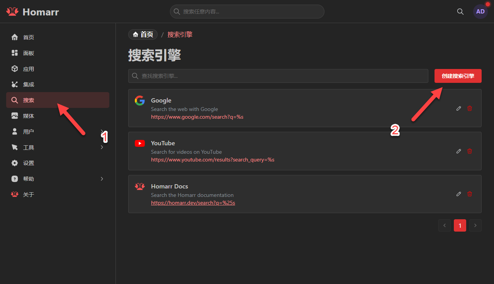
Task: Click the YouTube engine name
Action: [163, 143]
